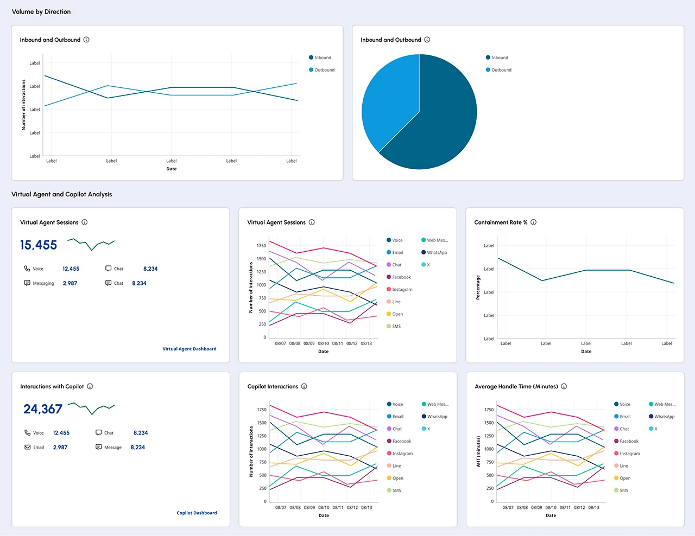Screen dimensions: 695x536
Task: Click the 24,367 copilot interactions total
Action: coord(43,409)
